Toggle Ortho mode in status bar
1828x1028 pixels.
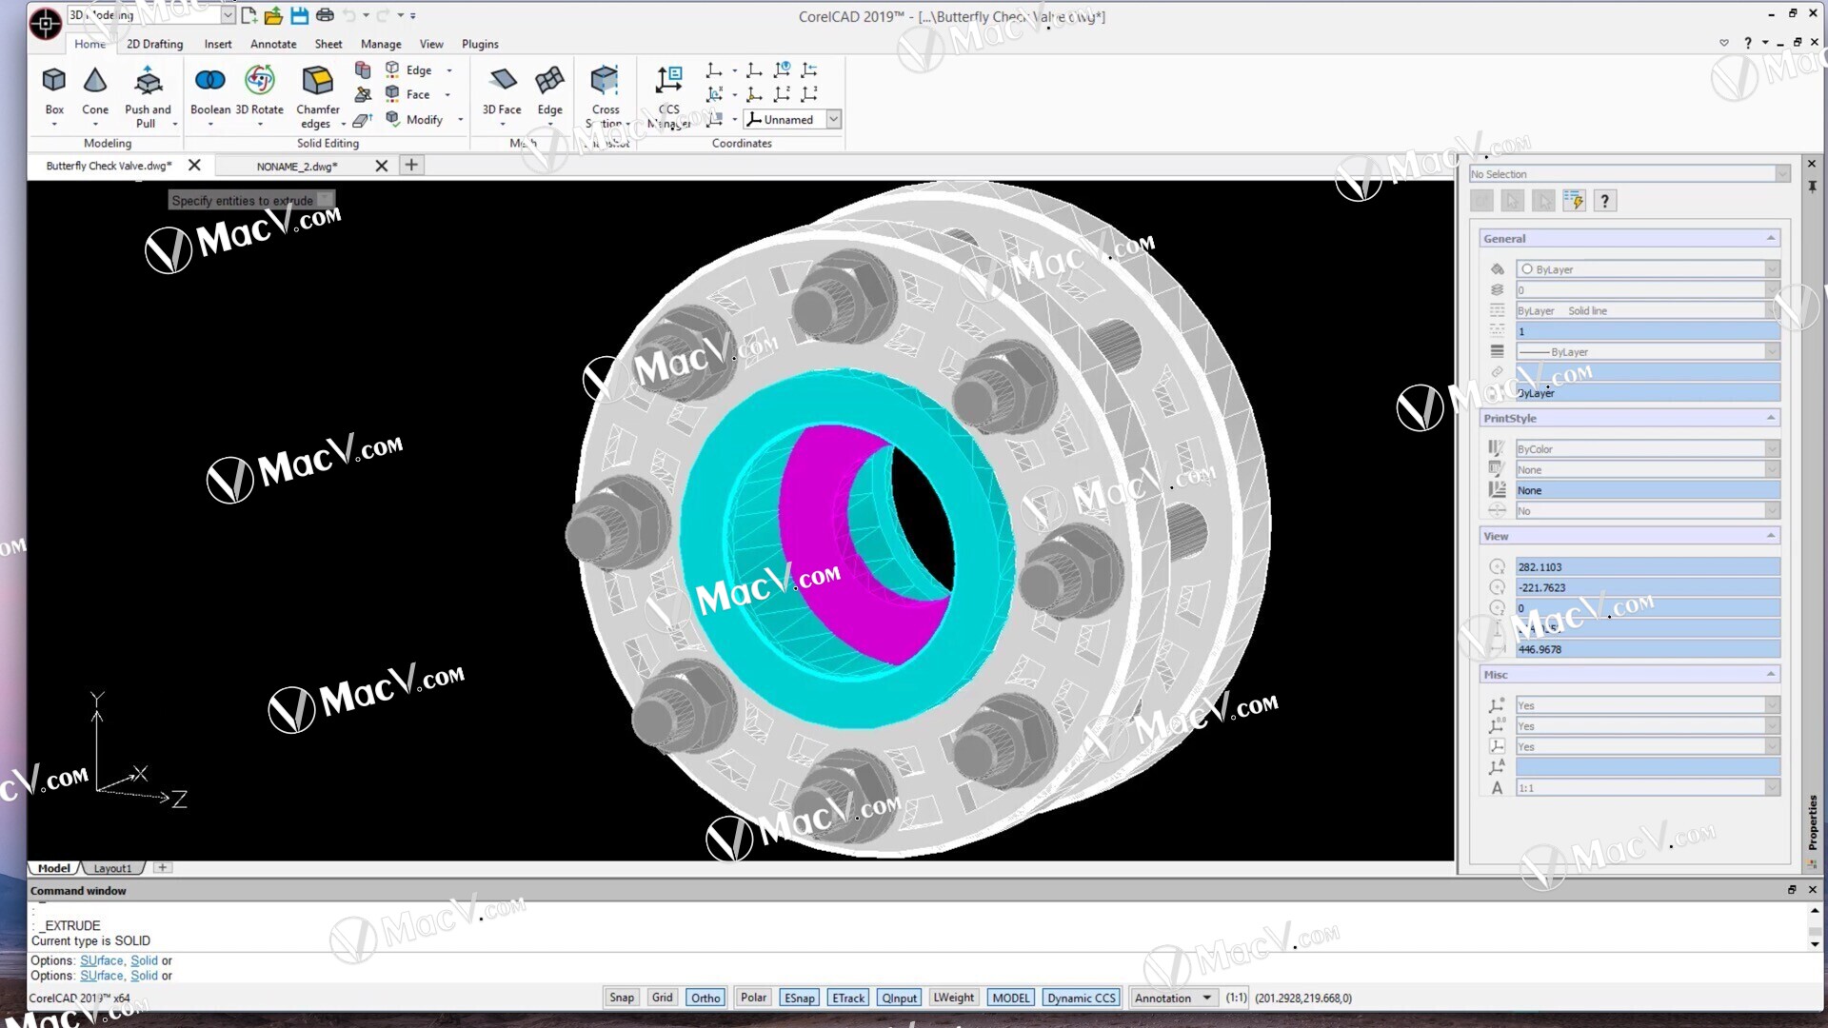click(x=705, y=998)
